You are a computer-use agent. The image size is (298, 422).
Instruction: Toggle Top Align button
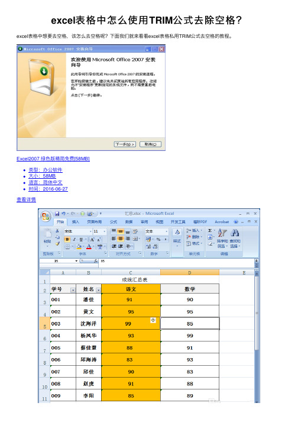coord(114,231)
